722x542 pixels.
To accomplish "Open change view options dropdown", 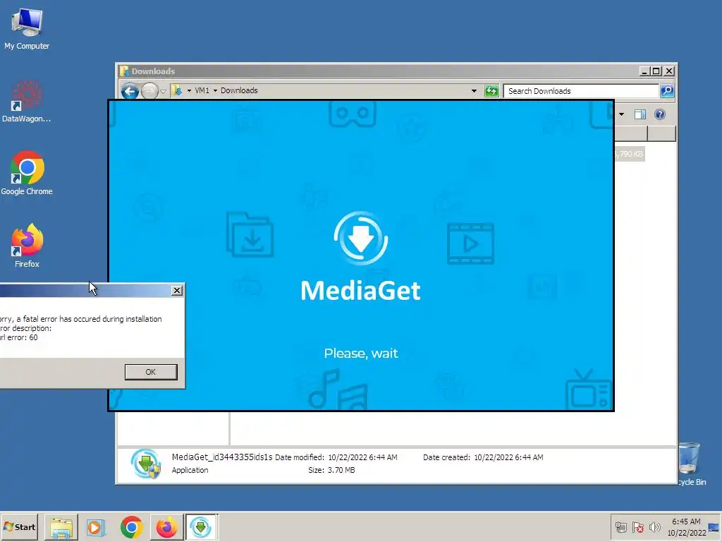I will 621,114.
